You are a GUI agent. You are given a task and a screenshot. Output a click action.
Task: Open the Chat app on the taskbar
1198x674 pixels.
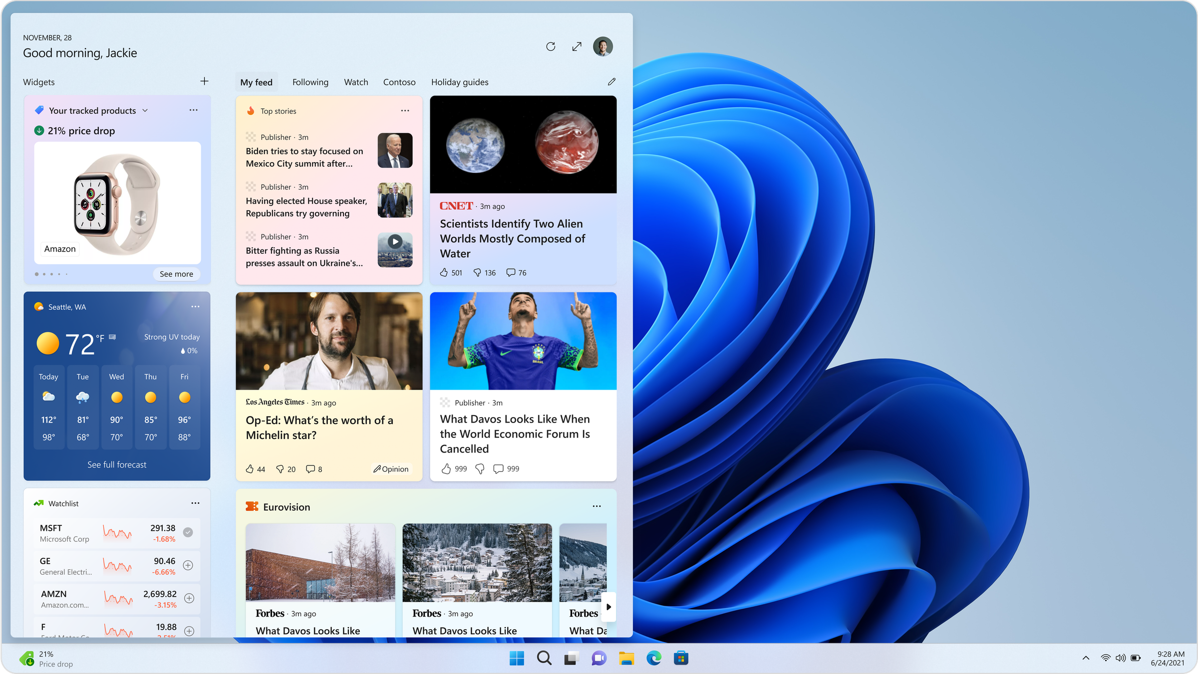(599, 659)
